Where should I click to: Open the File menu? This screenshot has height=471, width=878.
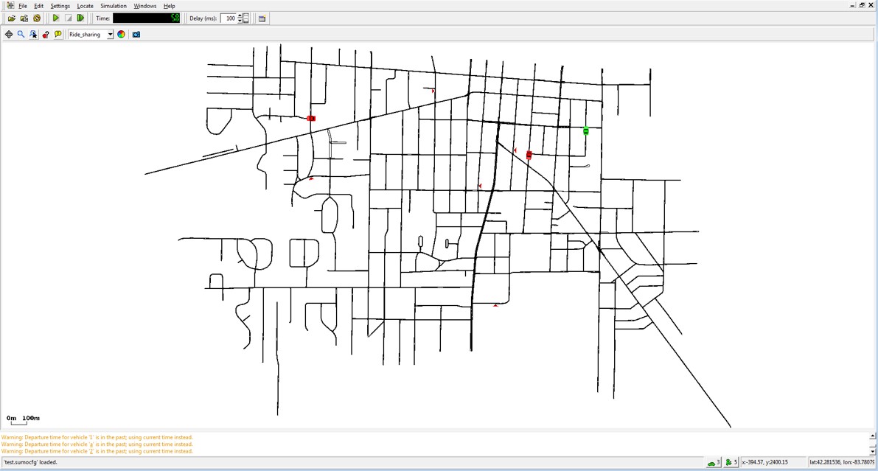pos(23,6)
